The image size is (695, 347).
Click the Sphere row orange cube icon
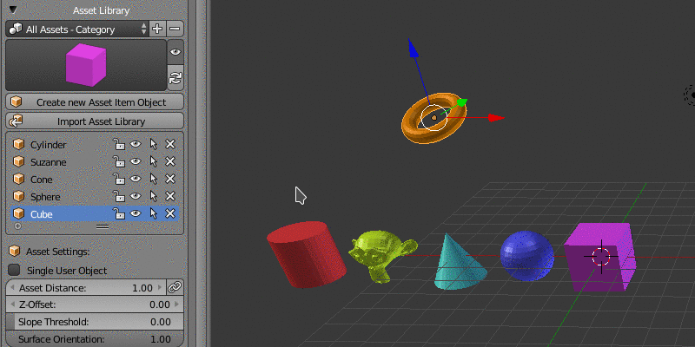(x=18, y=196)
